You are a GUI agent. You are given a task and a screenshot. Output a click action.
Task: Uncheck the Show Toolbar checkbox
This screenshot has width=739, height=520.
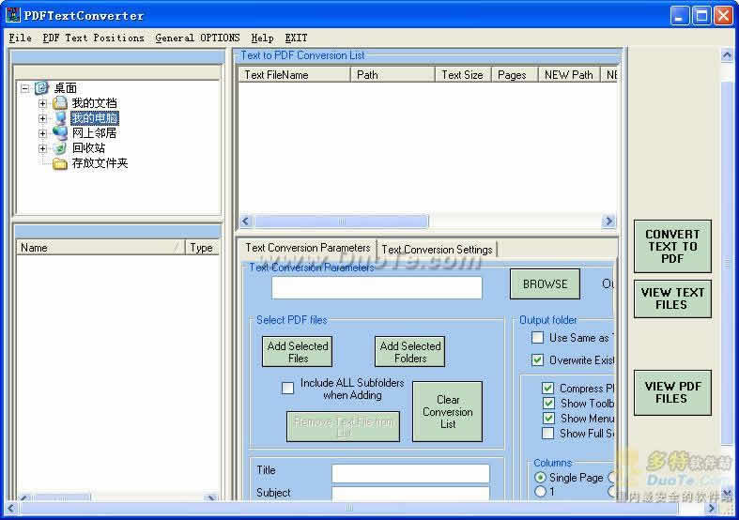pos(547,404)
